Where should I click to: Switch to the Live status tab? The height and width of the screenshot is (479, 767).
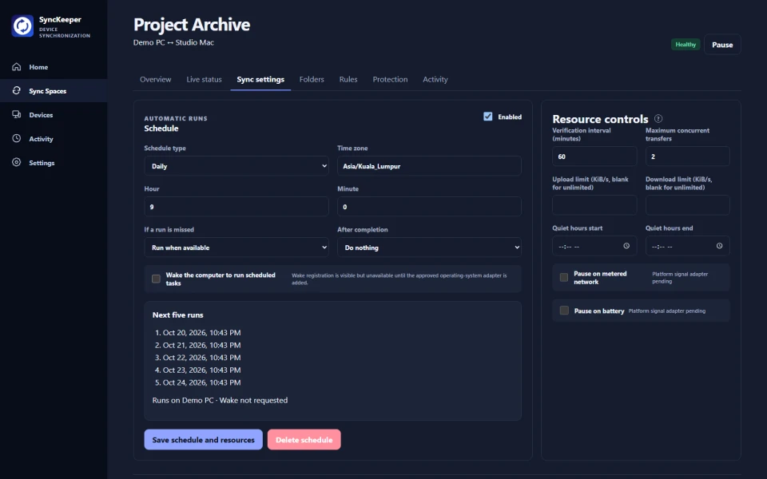[x=204, y=79]
